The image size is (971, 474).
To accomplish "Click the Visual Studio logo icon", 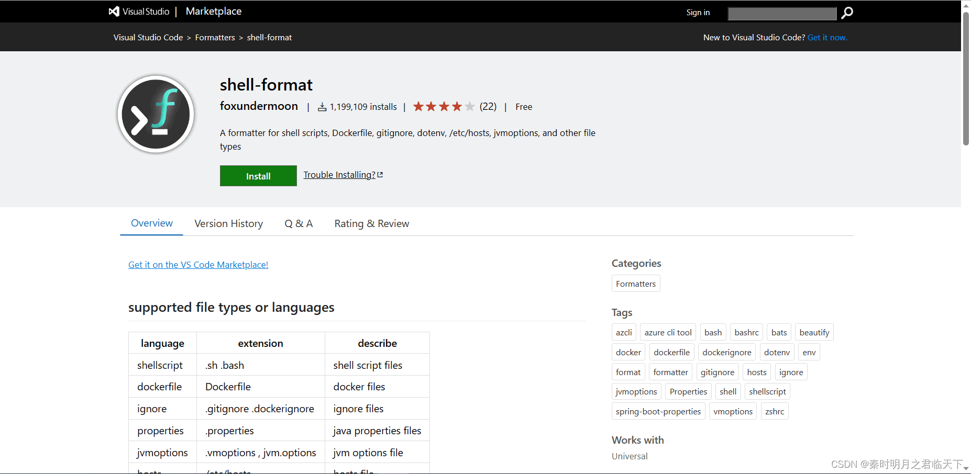I will (114, 12).
